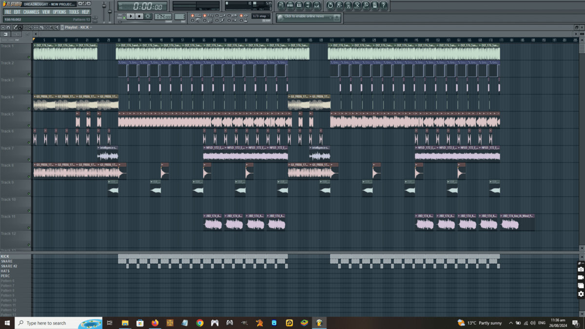Click the master volume slider
The height and width of the screenshot is (329, 585).
(x=103, y=7)
